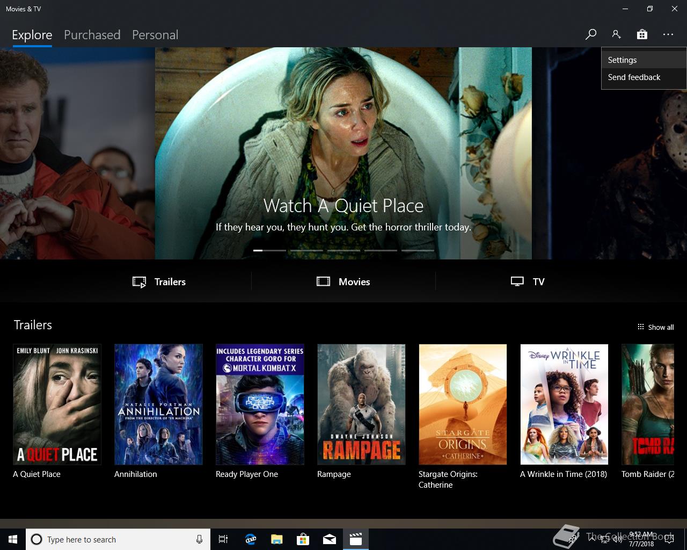The height and width of the screenshot is (550, 687).
Task: Open the Stargate Origins: Catherine poster
Action: 463,404
